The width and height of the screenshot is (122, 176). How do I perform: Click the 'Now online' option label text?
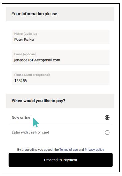tap(21, 117)
